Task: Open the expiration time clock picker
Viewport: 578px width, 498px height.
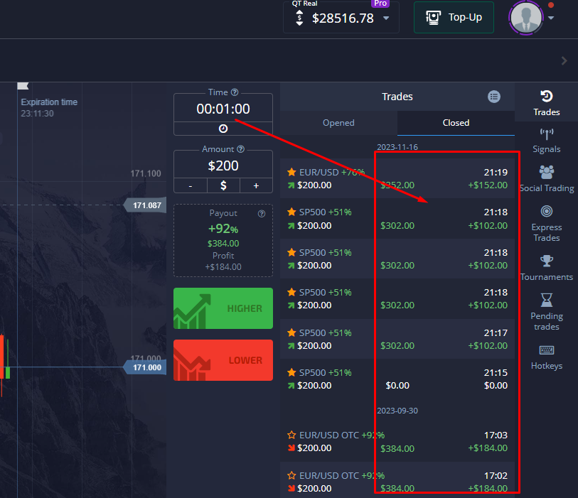Action: [x=223, y=128]
